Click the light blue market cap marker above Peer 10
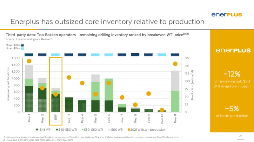Image resolution: width=254 pixels, height=142 pixels. (x=162, y=55)
